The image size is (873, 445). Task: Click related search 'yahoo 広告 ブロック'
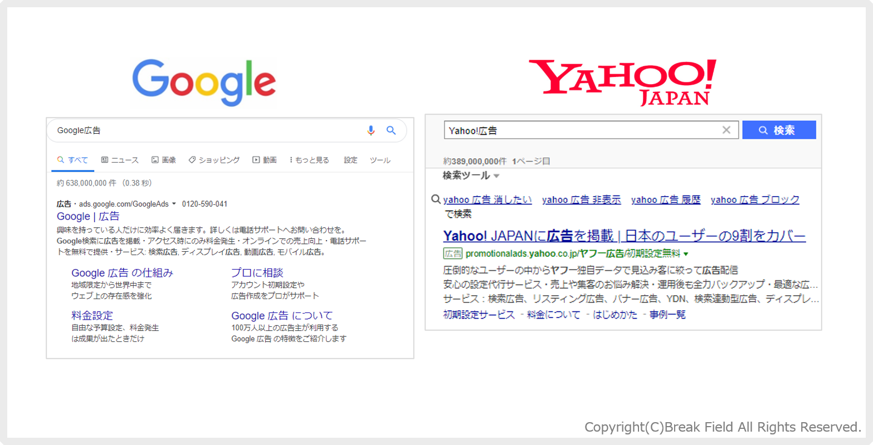755,199
